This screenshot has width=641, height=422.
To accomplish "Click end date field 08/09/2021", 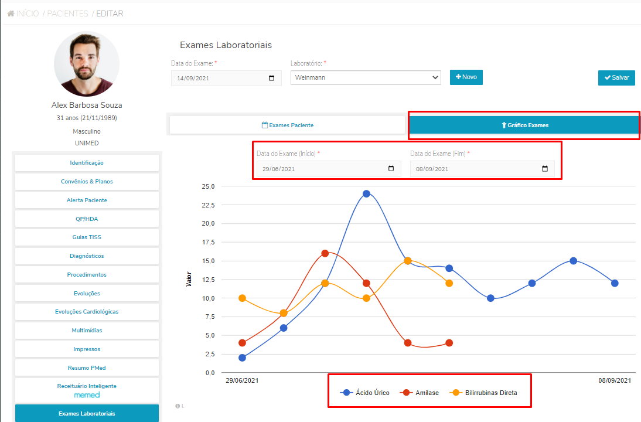I will tap(482, 169).
